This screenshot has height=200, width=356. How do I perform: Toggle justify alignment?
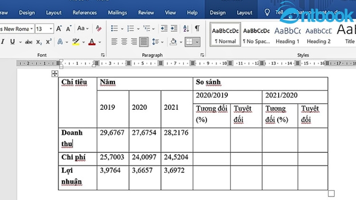coord(143,42)
